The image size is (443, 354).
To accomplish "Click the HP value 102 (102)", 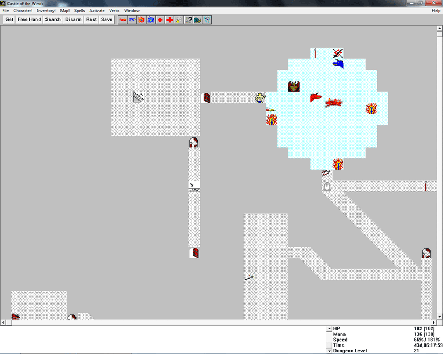I will 424,328.
